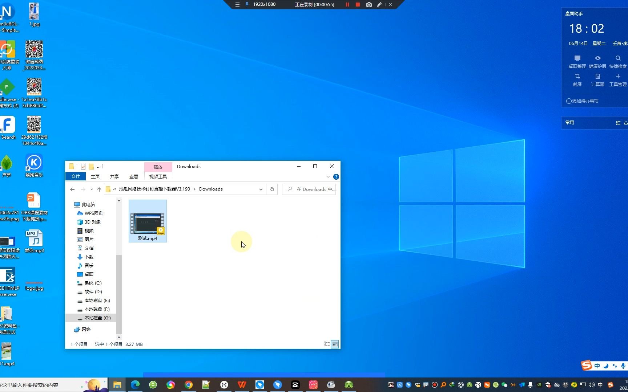The width and height of the screenshot is (628, 392).
Task: Open WPS Office from taskbar
Action: tap(242, 385)
